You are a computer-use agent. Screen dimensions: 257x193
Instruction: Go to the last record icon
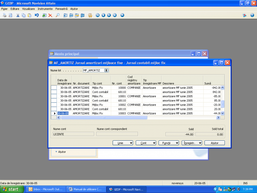115,15
